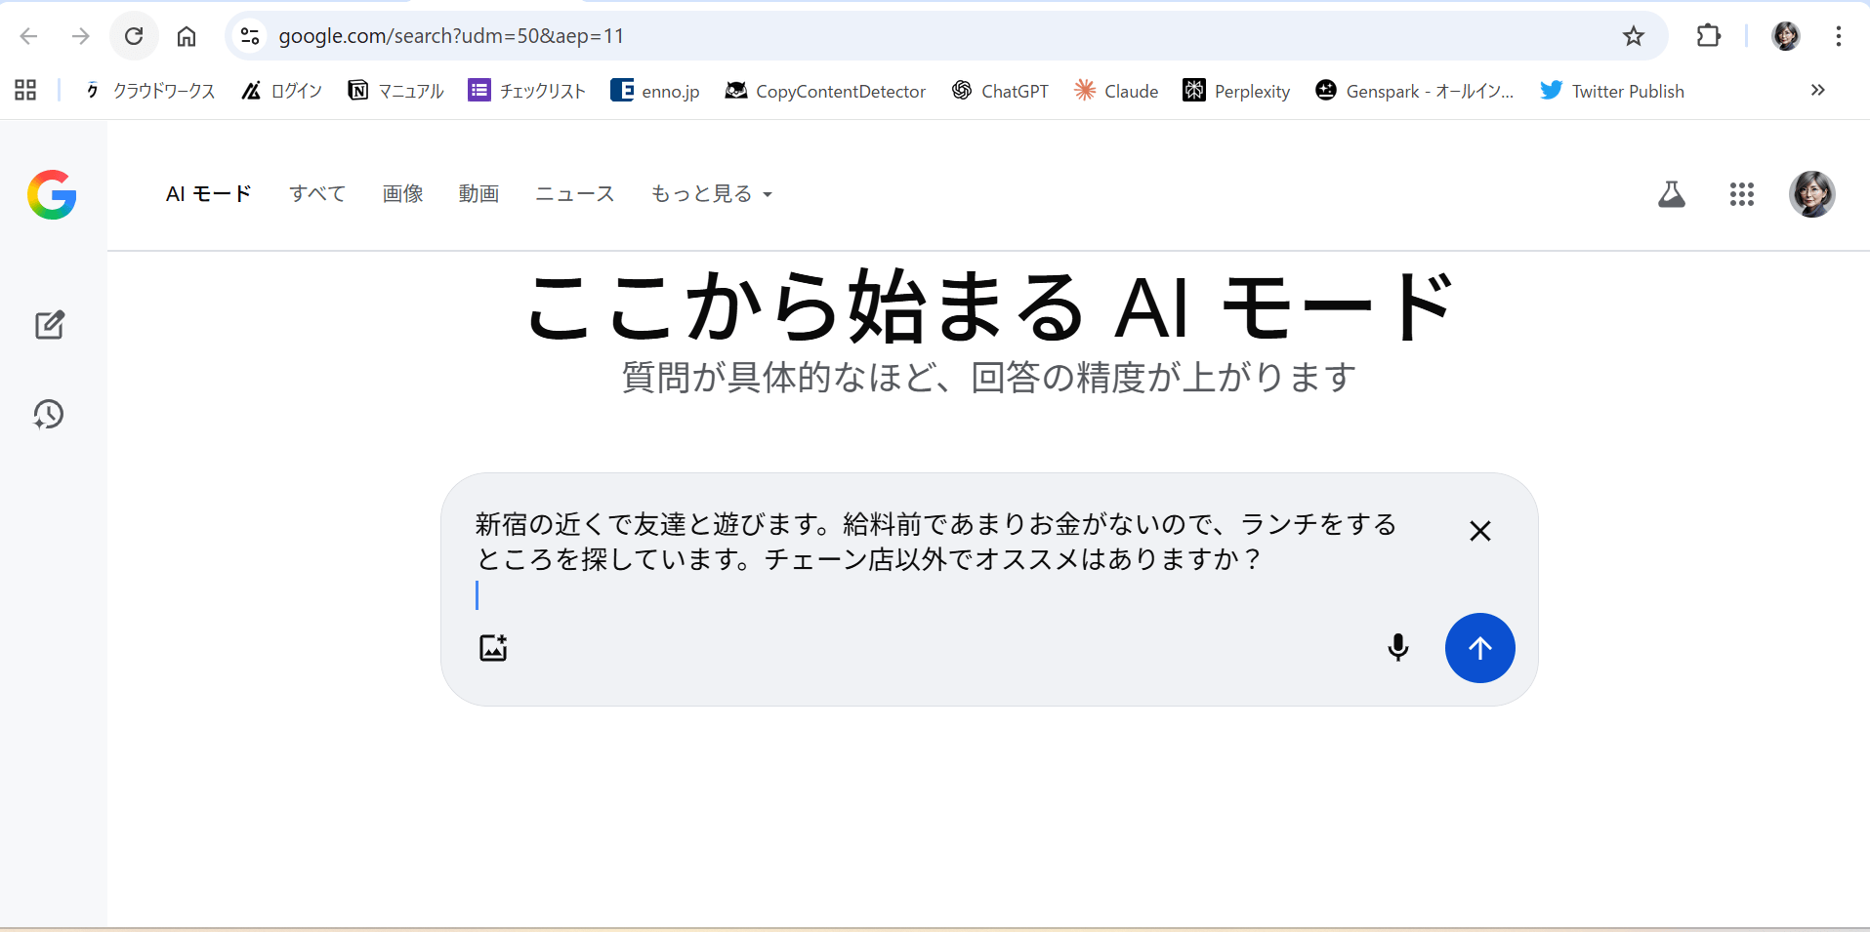Screen dimensions: 1870x932
Task: Open the Chrome three-dot menu
Action: point(1838,36)
